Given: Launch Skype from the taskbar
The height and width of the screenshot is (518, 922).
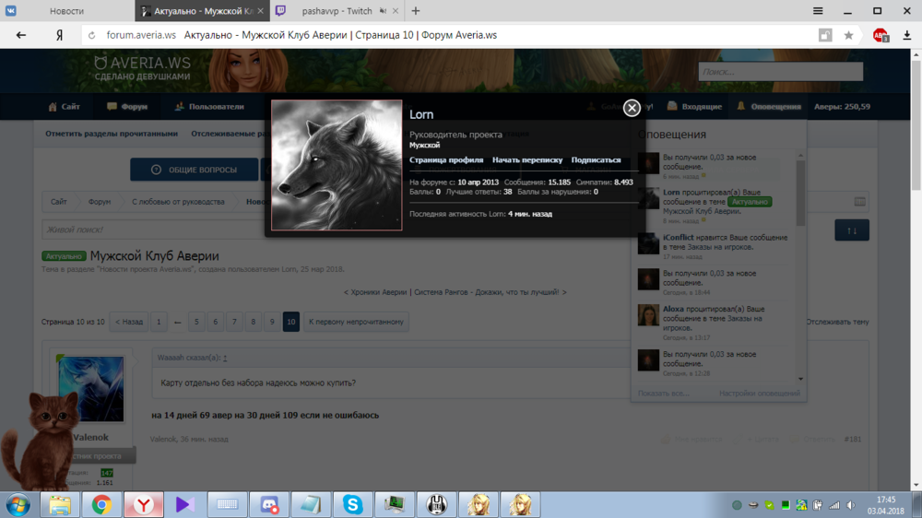Looking at the screenshot, I should pos(352,504).
